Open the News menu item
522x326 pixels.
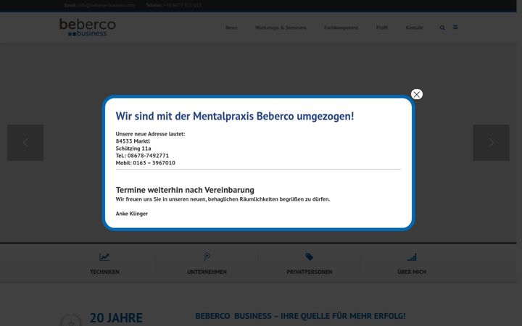point(231,28)
